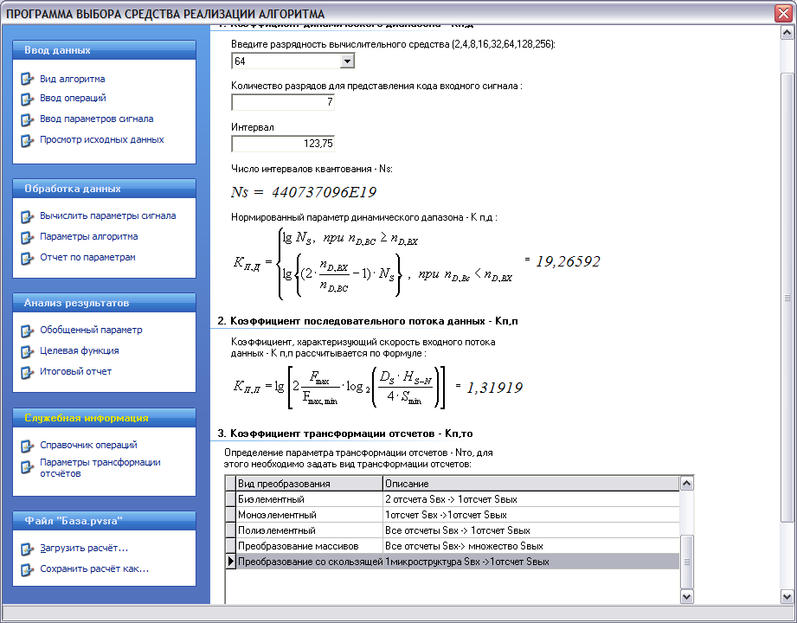Click the icon beside Целевая функция
Image resolution: width=797 pixels, height=623 pixels.
[27, 351]
